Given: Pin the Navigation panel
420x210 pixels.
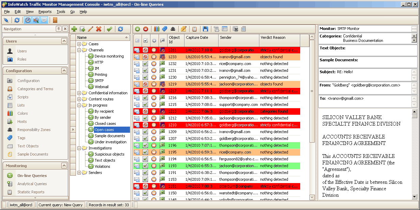Looking at the screenshot, I should (x=59, y=29).
